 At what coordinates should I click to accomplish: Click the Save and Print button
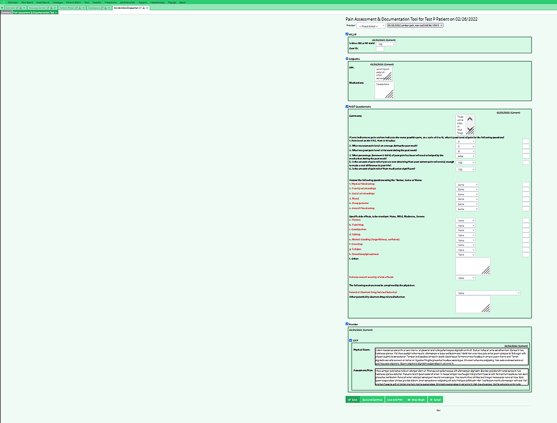click(394, 399)
